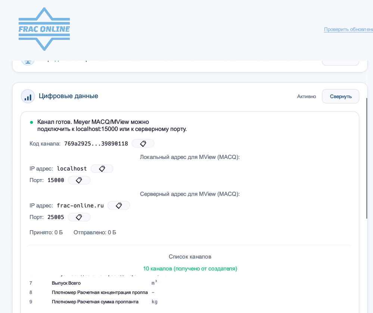
Task: Select channel row 7 Выпуск Всего
Action: pos(66,283)
